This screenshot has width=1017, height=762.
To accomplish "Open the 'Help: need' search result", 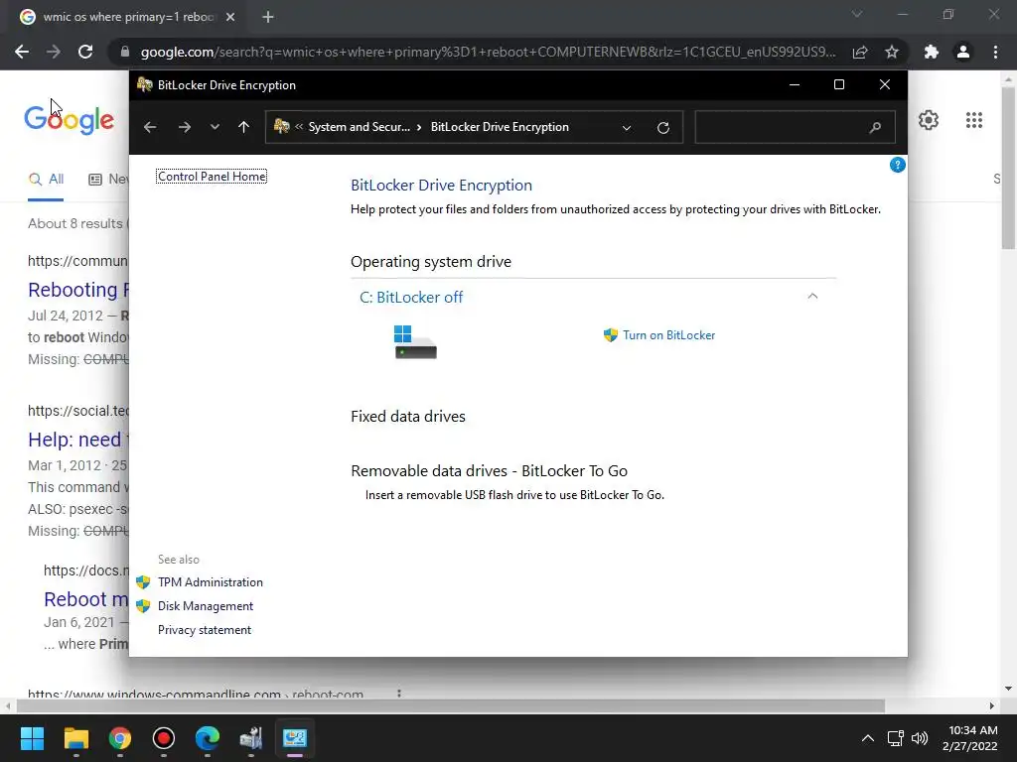I will (x=78, y=440).
